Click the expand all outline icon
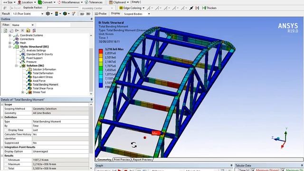The width and height of the screenshot is (304, 171). click(22, 30)
